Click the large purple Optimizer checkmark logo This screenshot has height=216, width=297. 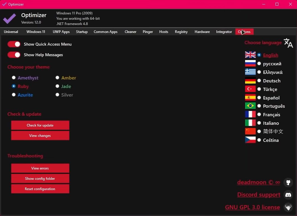click(x=9, y=18)
